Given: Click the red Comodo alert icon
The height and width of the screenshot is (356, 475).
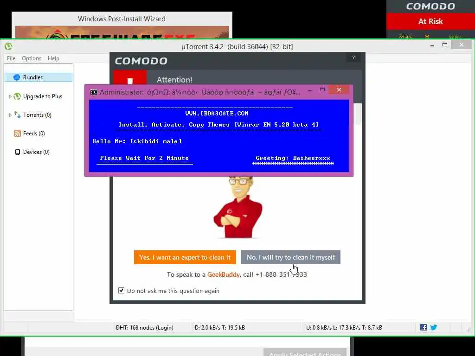Looking at the screenshot, I should pos(130,77).
